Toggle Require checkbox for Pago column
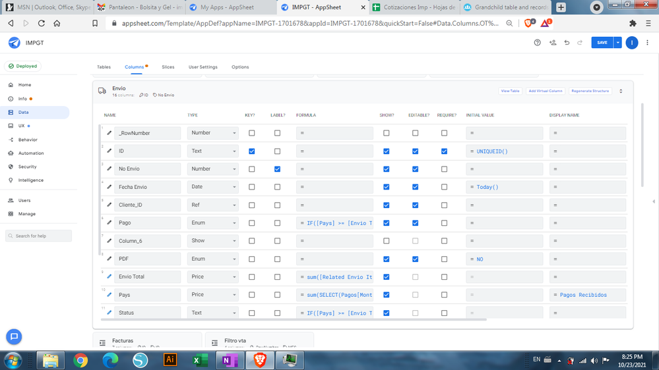659x370 pixels. [444, 223]
